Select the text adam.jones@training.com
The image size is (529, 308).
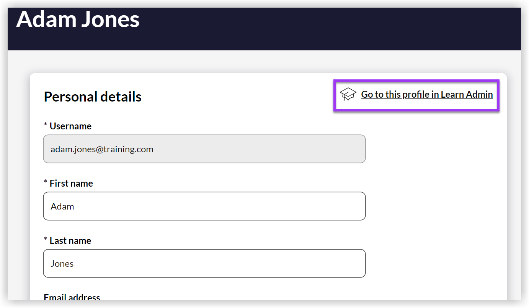pos(102,149)
